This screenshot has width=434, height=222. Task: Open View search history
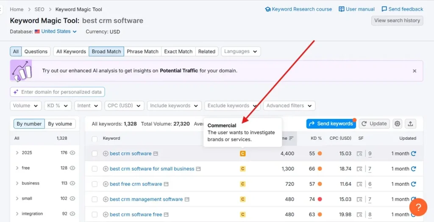pyautogui.click(x=397, y=20)
